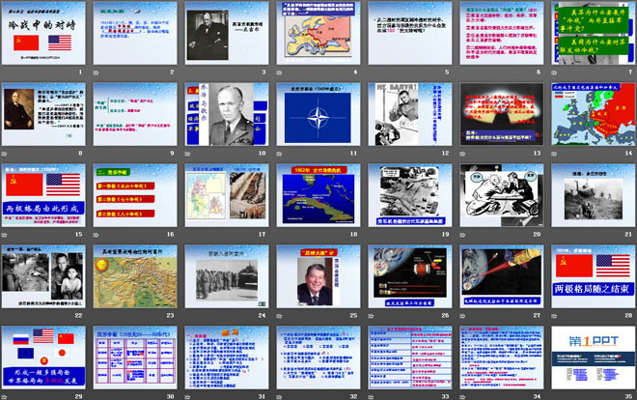Screen dimensions: 637x400
Task: Select slide 1 title thumbnail with two flags
Action: 43,33
